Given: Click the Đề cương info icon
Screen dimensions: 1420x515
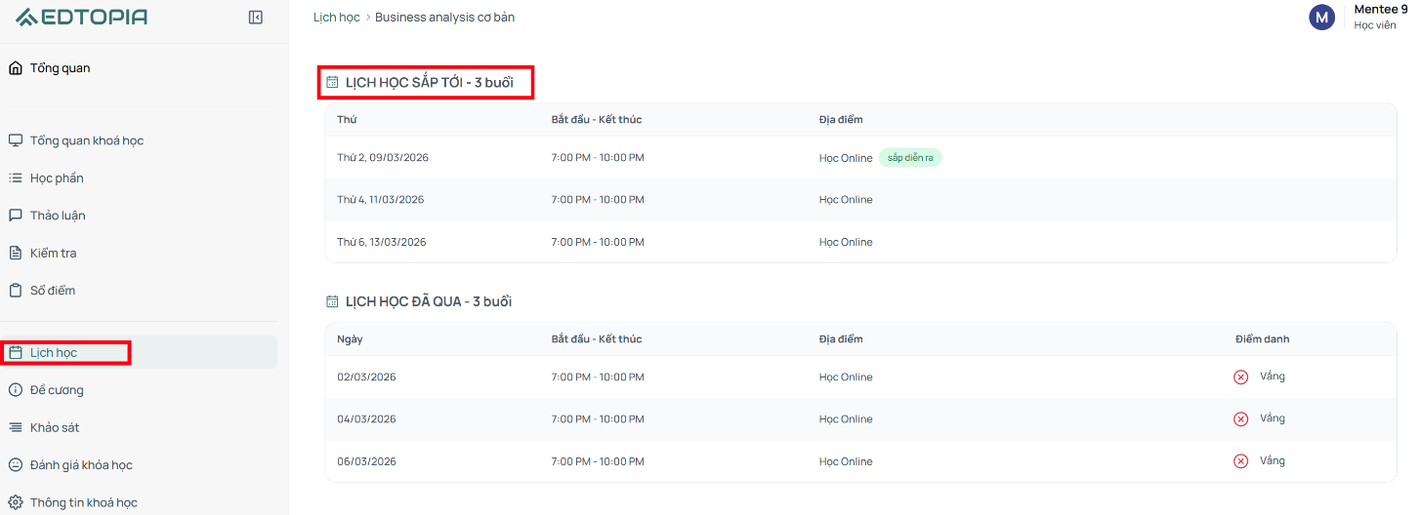Looking at the screenshot, I should [16, 390].
